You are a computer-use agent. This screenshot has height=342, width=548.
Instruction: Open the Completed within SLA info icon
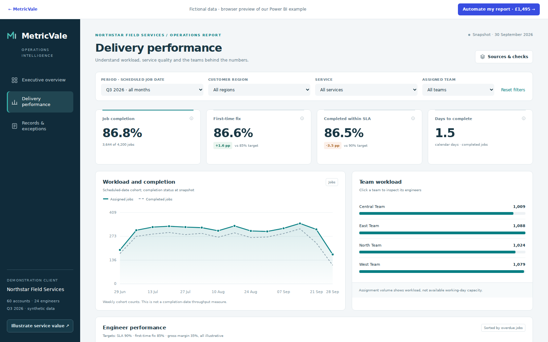[x=413, y=118]
